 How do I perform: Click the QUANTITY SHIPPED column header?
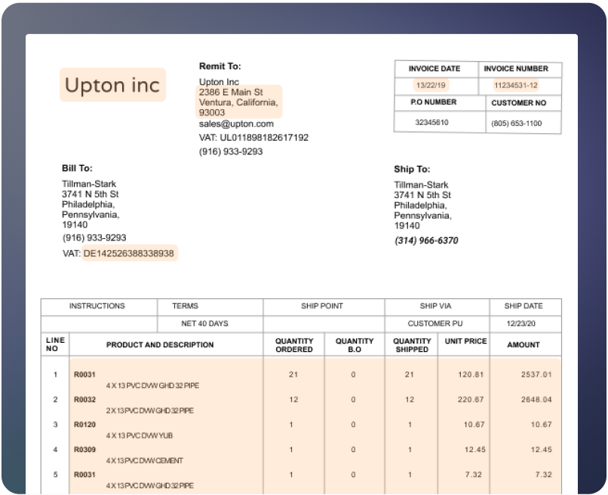[412, 345]
